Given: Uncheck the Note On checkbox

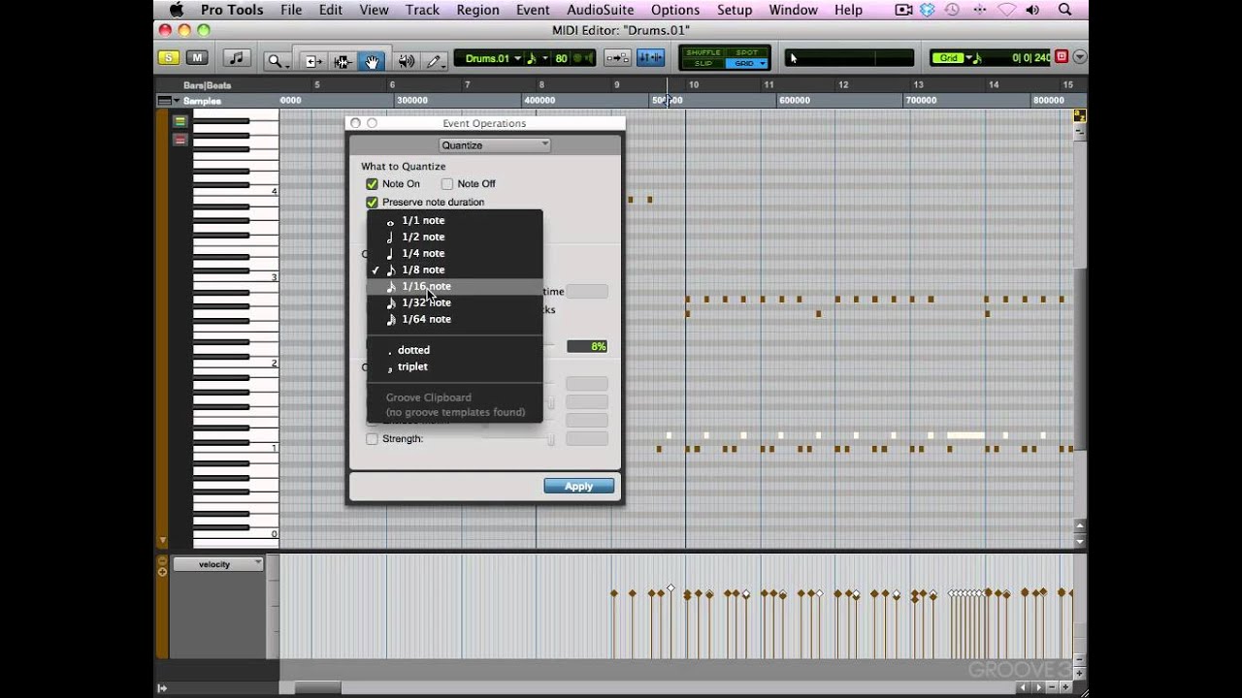Looking at the screenshot, I should pyautogui.click(x=372, y=184).
